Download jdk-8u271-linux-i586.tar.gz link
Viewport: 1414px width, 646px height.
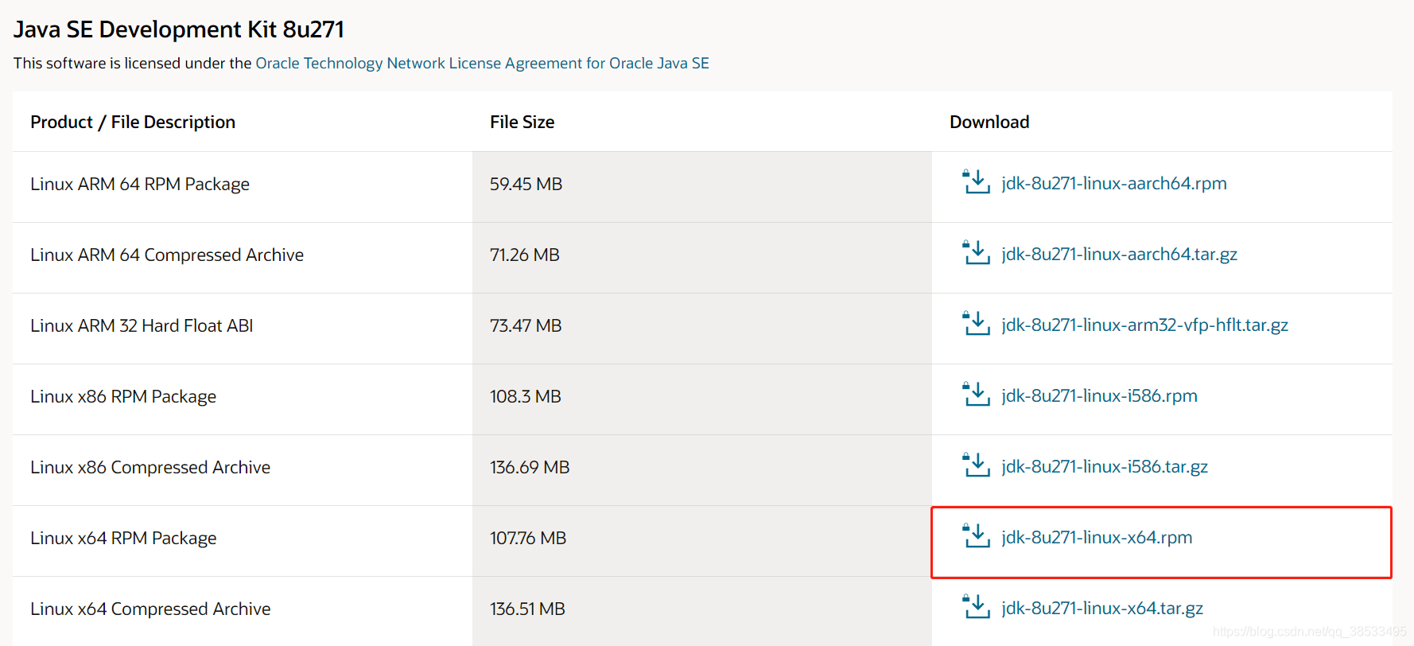click(1105, 466)
